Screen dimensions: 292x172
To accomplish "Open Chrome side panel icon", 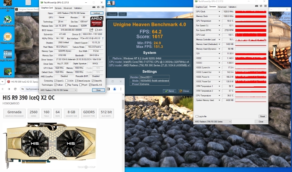I will click(108, 89).
